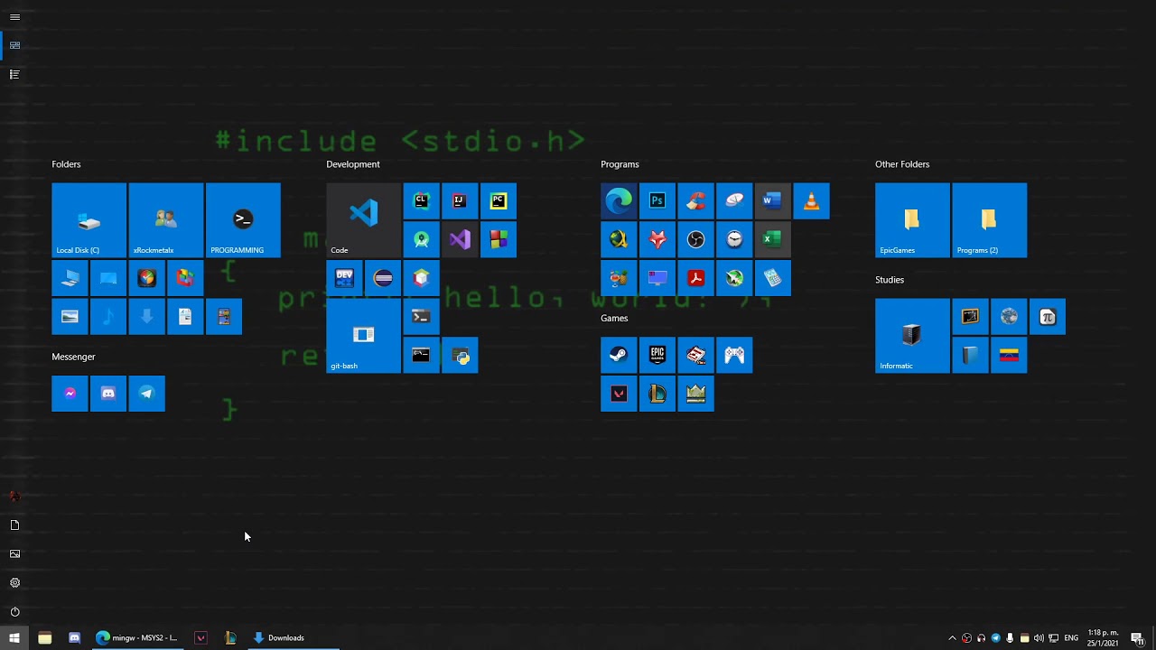
Task: Open the Excel tile
Action: (772, 239)
